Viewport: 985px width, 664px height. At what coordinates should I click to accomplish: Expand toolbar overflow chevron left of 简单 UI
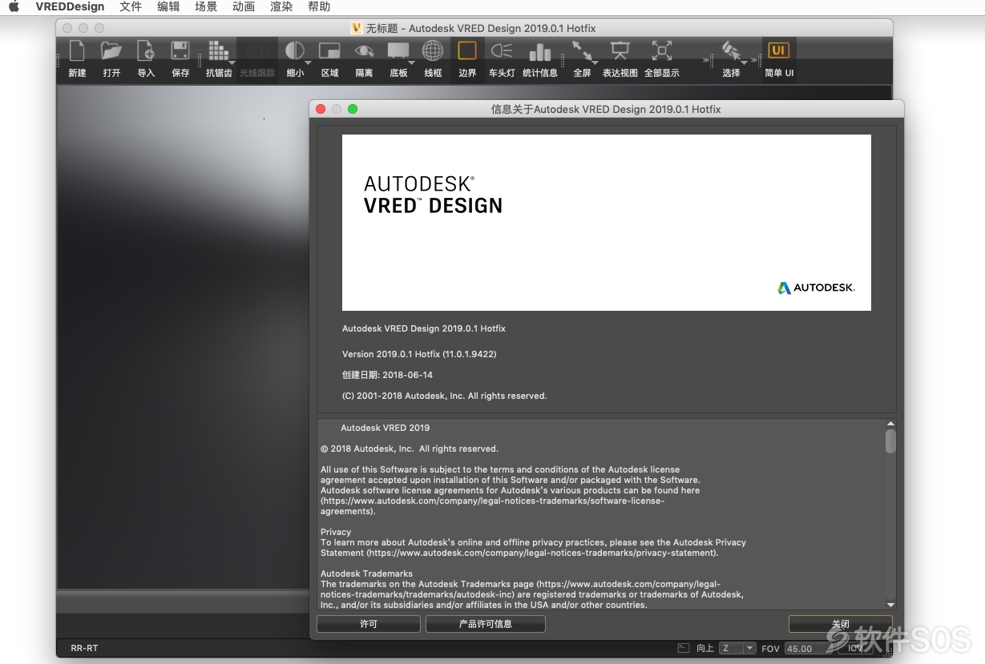[x=754, y=60]
